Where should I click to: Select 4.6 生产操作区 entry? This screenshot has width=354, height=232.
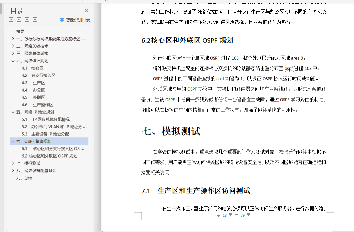point(37,105)
